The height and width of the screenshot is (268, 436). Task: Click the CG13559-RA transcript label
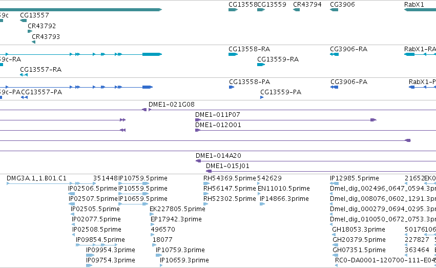(278, 59)
